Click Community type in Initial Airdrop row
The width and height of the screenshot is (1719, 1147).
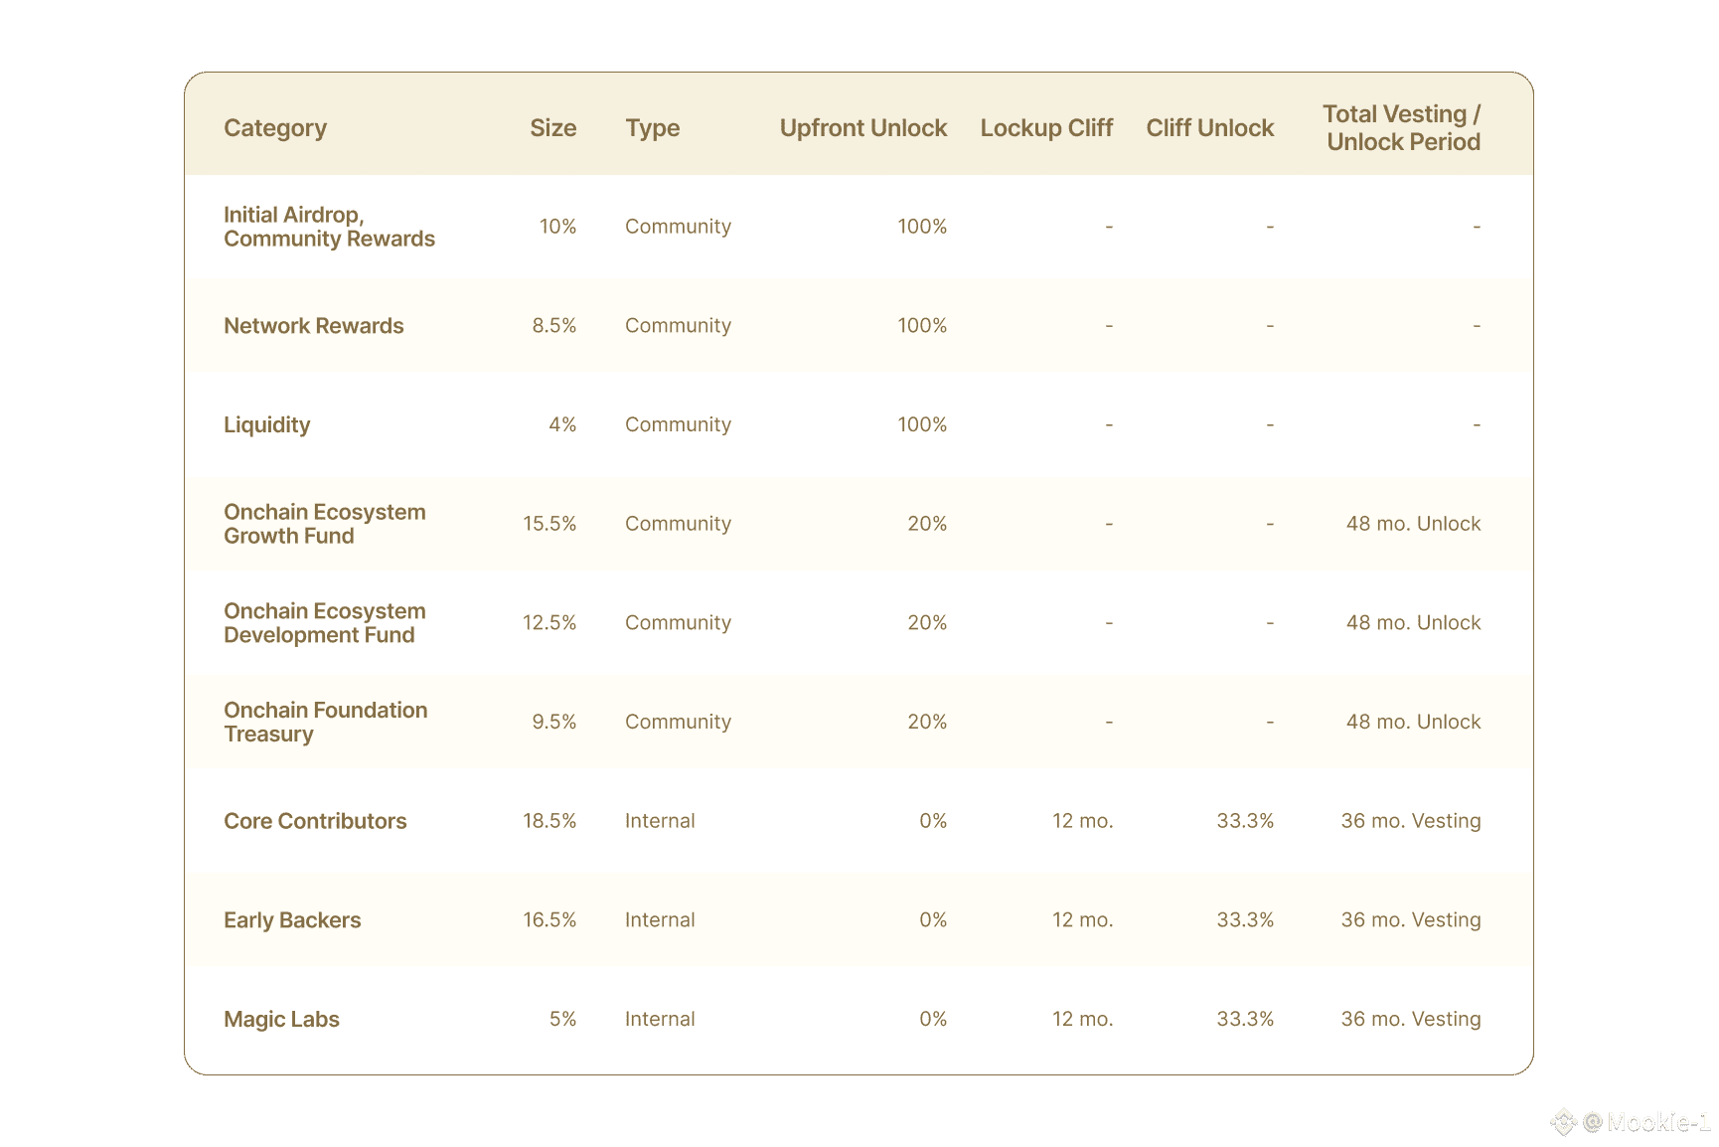pos(679,227)
